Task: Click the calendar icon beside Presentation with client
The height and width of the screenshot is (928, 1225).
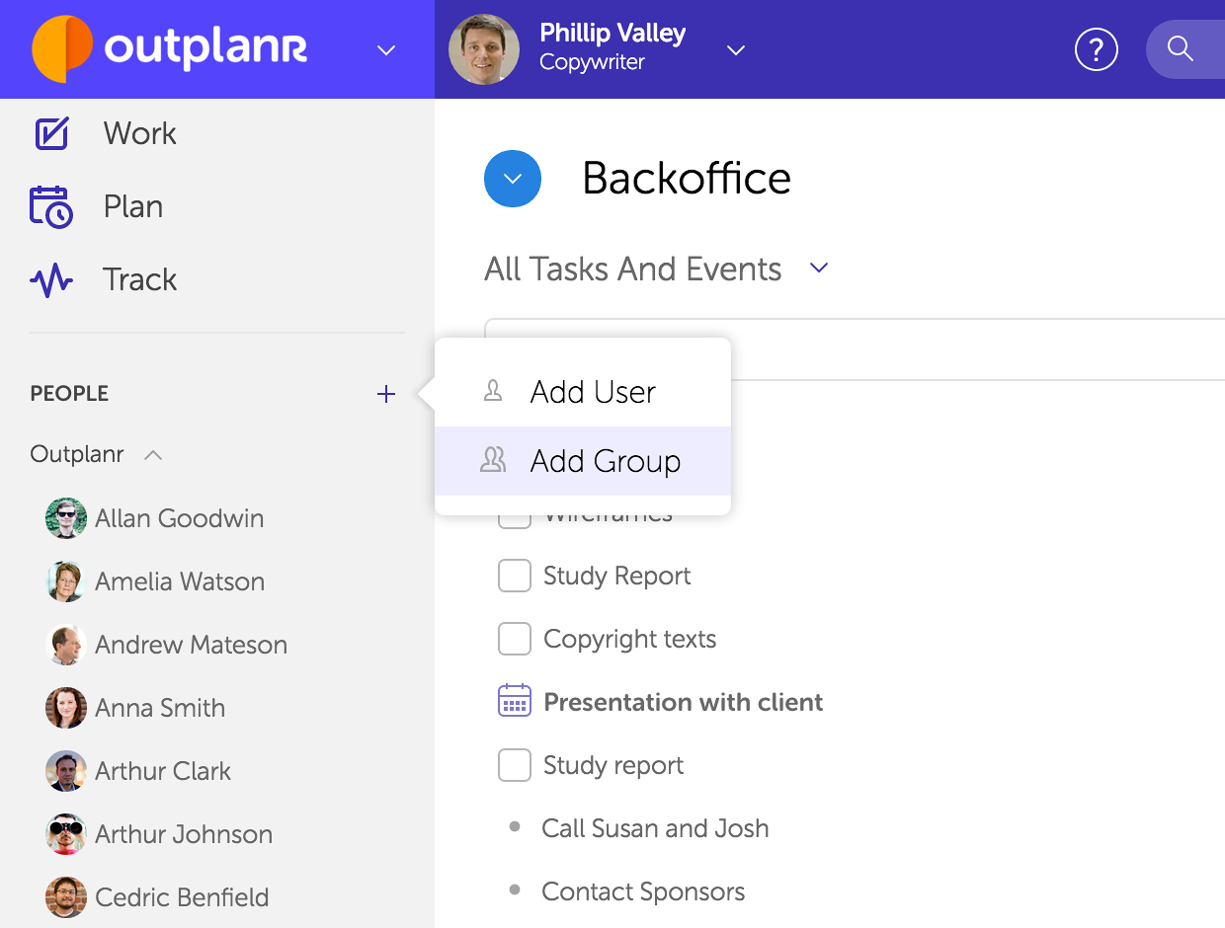Action: 515,702
